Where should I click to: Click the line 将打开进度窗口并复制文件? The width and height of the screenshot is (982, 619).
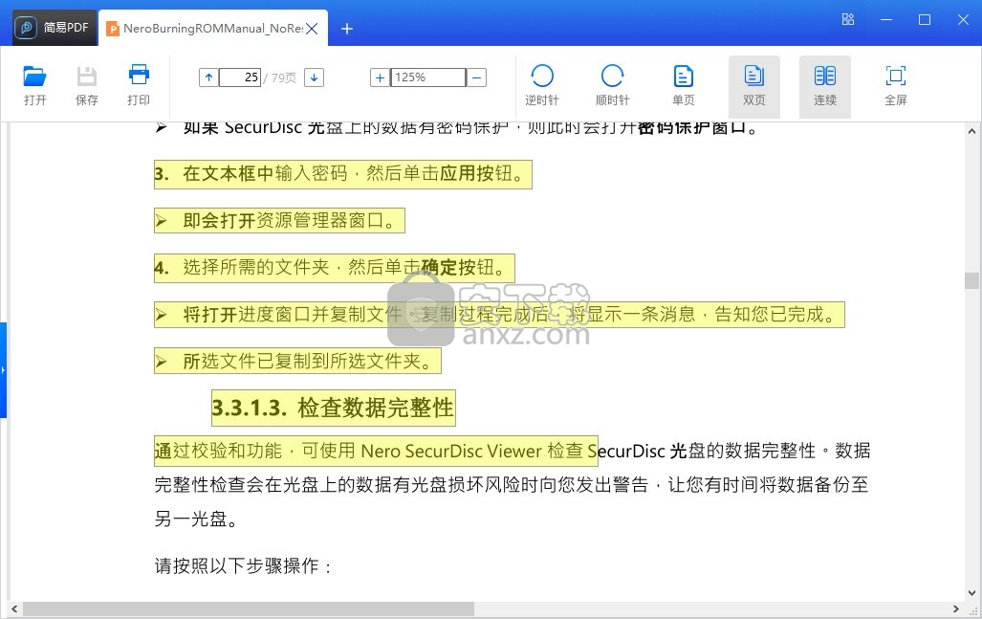499,315
